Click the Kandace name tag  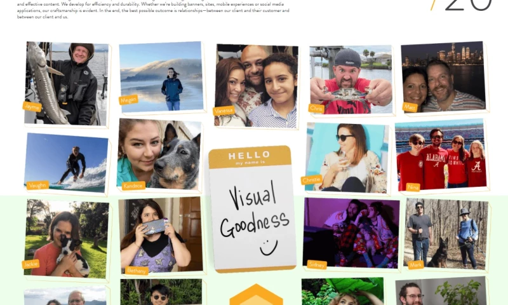coord(133,186)
